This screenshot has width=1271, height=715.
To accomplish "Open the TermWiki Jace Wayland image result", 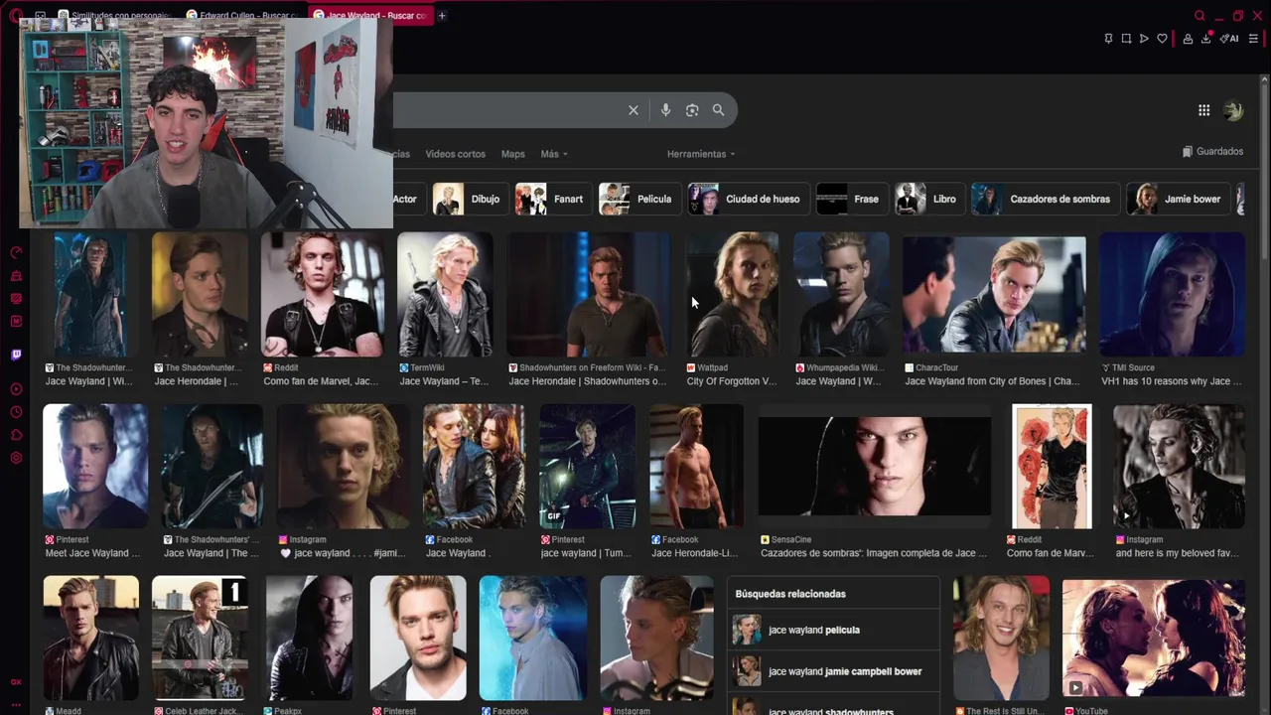I will tap(445, 295).
